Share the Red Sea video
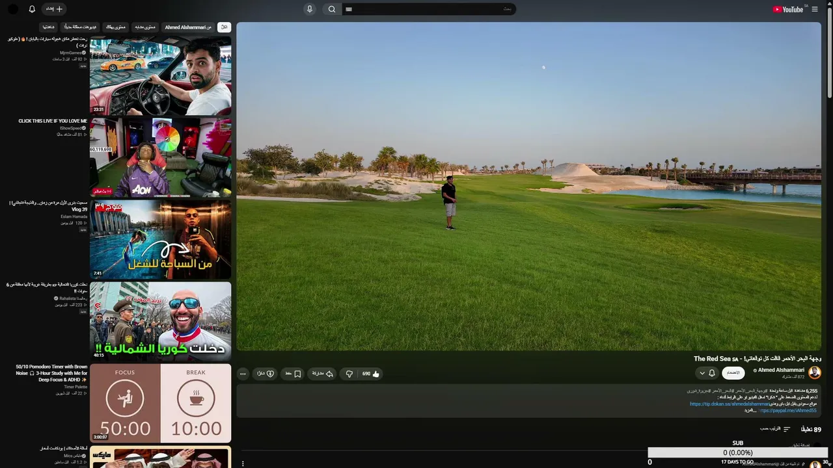 click(322, 374)
